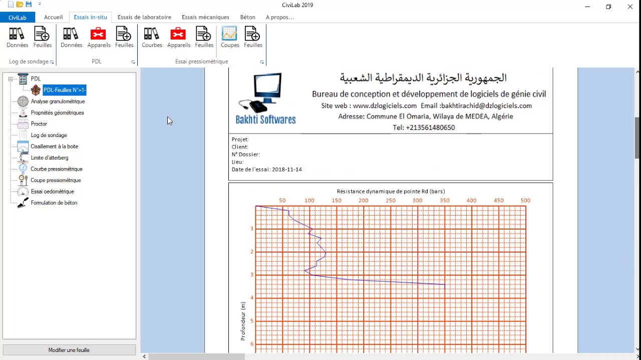The height and width of the screenshot is (360, 641).
Task: Click the Cisaillement à la boite icon
Action: tap(23, 146)
